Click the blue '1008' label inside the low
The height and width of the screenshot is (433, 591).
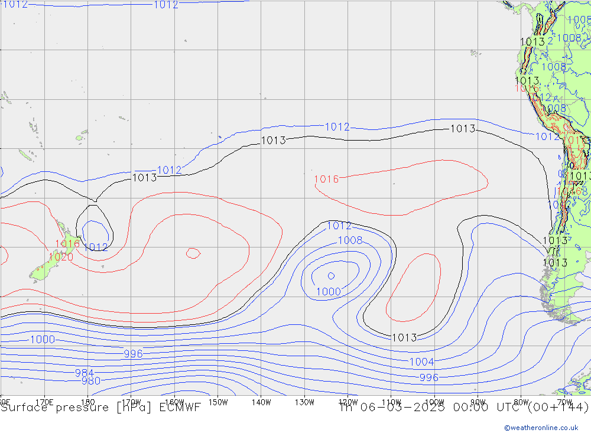pos(350,240)
